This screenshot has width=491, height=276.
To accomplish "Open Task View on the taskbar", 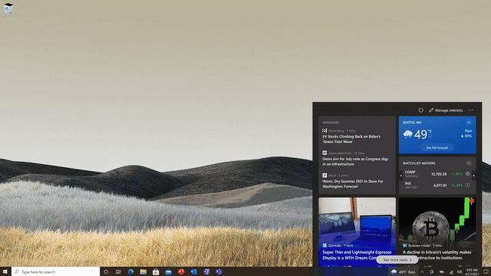I will [118, 271].
